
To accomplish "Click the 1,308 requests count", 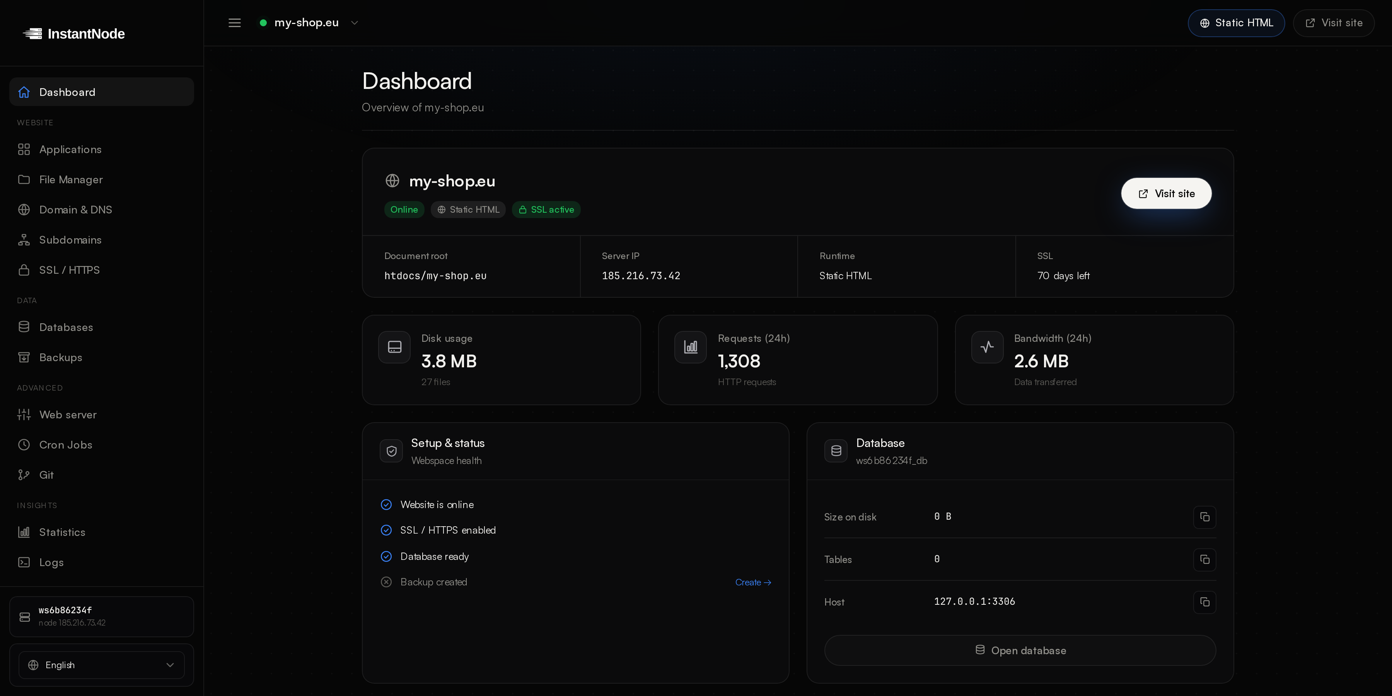I will coord(739,361).
